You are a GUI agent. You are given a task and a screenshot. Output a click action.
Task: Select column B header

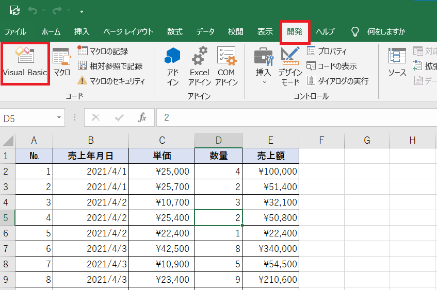[x=91, y=140]
